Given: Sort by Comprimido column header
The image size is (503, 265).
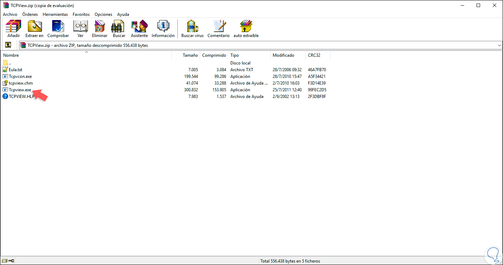Looking at the screenshot, I should pos(214,55).
